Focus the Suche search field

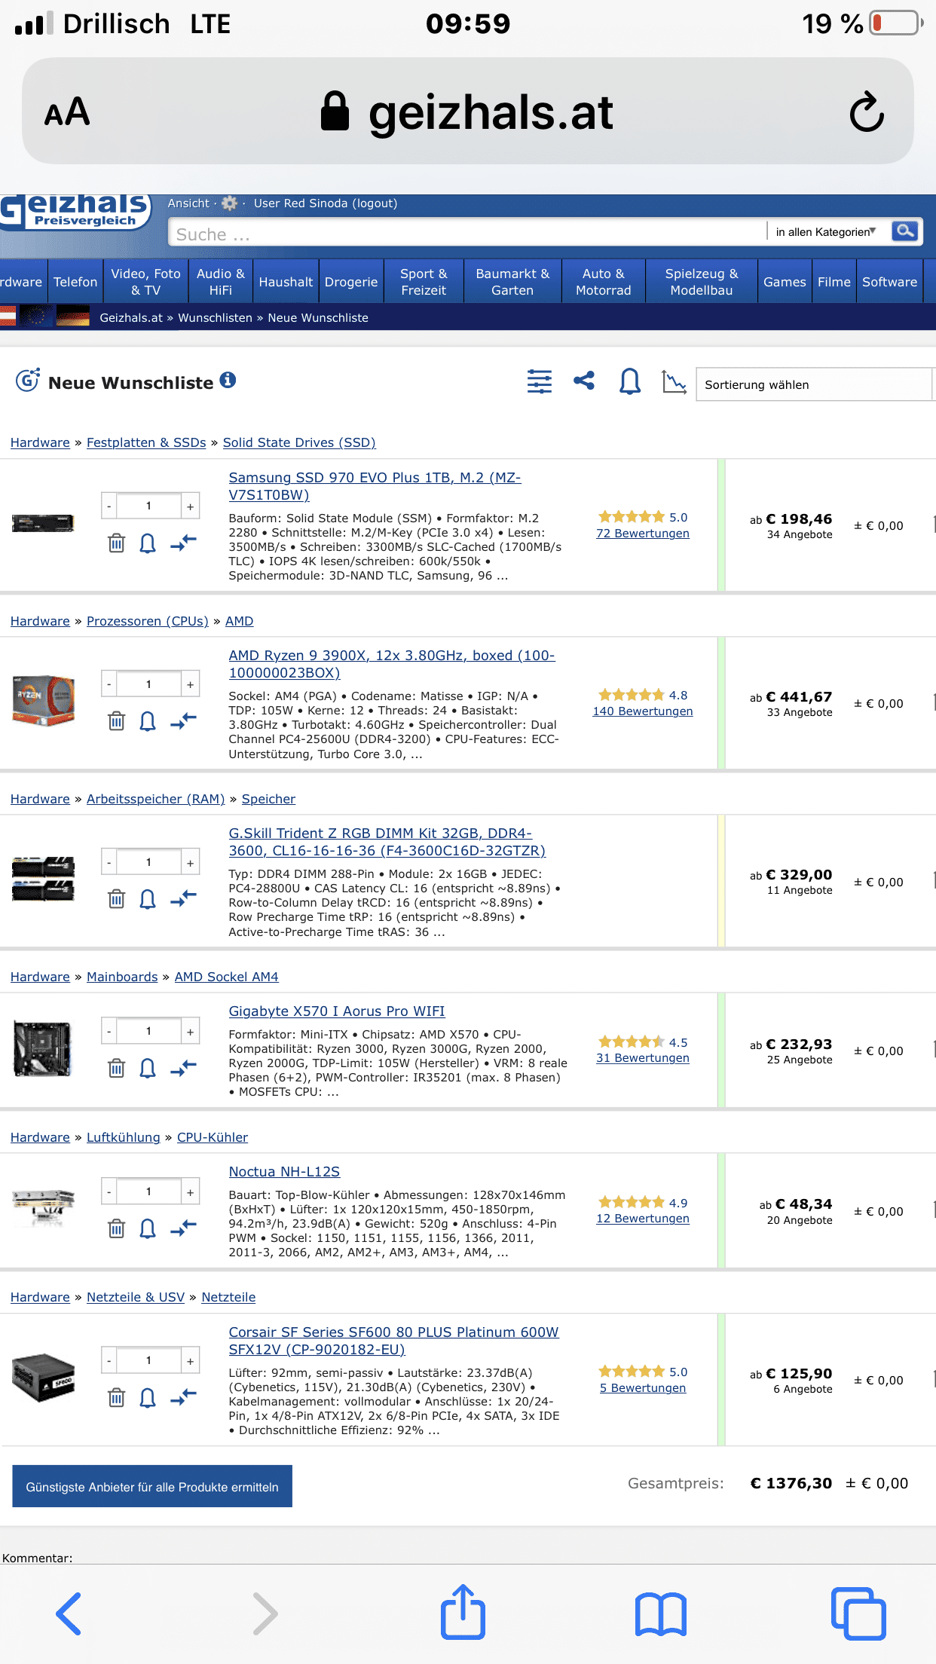(467, 234)
